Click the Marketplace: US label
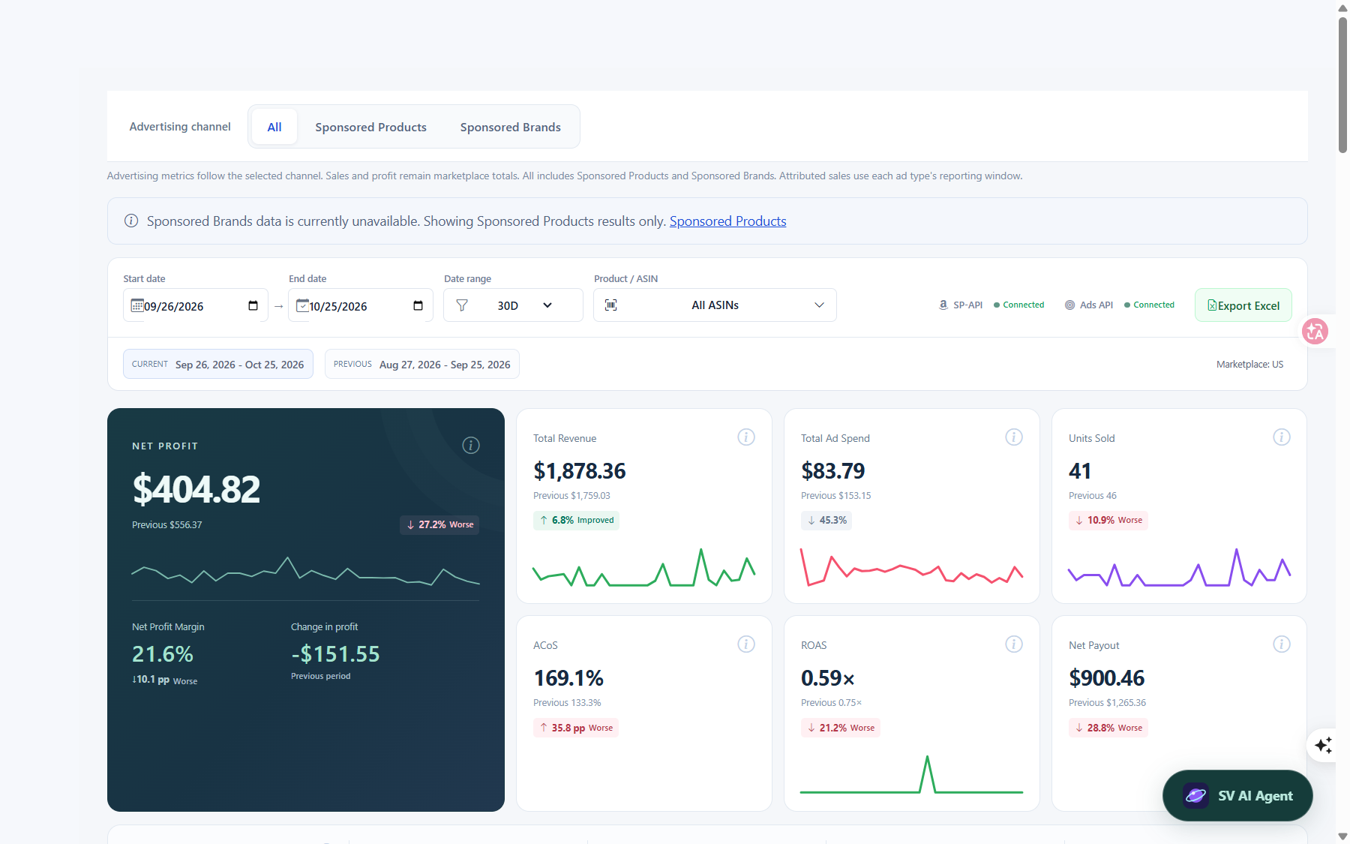Screen dimensions: 1350x844 [1249, 364]
